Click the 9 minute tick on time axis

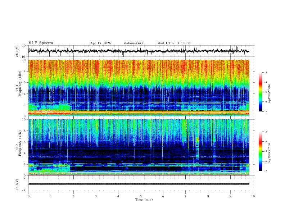230,196
